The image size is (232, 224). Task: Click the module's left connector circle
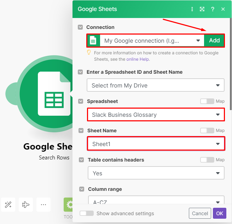tap(12, 94)
